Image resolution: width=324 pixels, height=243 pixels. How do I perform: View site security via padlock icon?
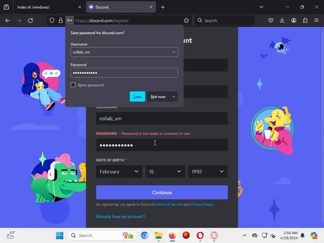60,21
